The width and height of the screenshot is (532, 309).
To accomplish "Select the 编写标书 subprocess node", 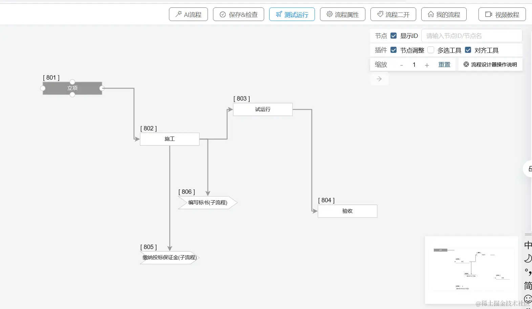I will point(208,203).
